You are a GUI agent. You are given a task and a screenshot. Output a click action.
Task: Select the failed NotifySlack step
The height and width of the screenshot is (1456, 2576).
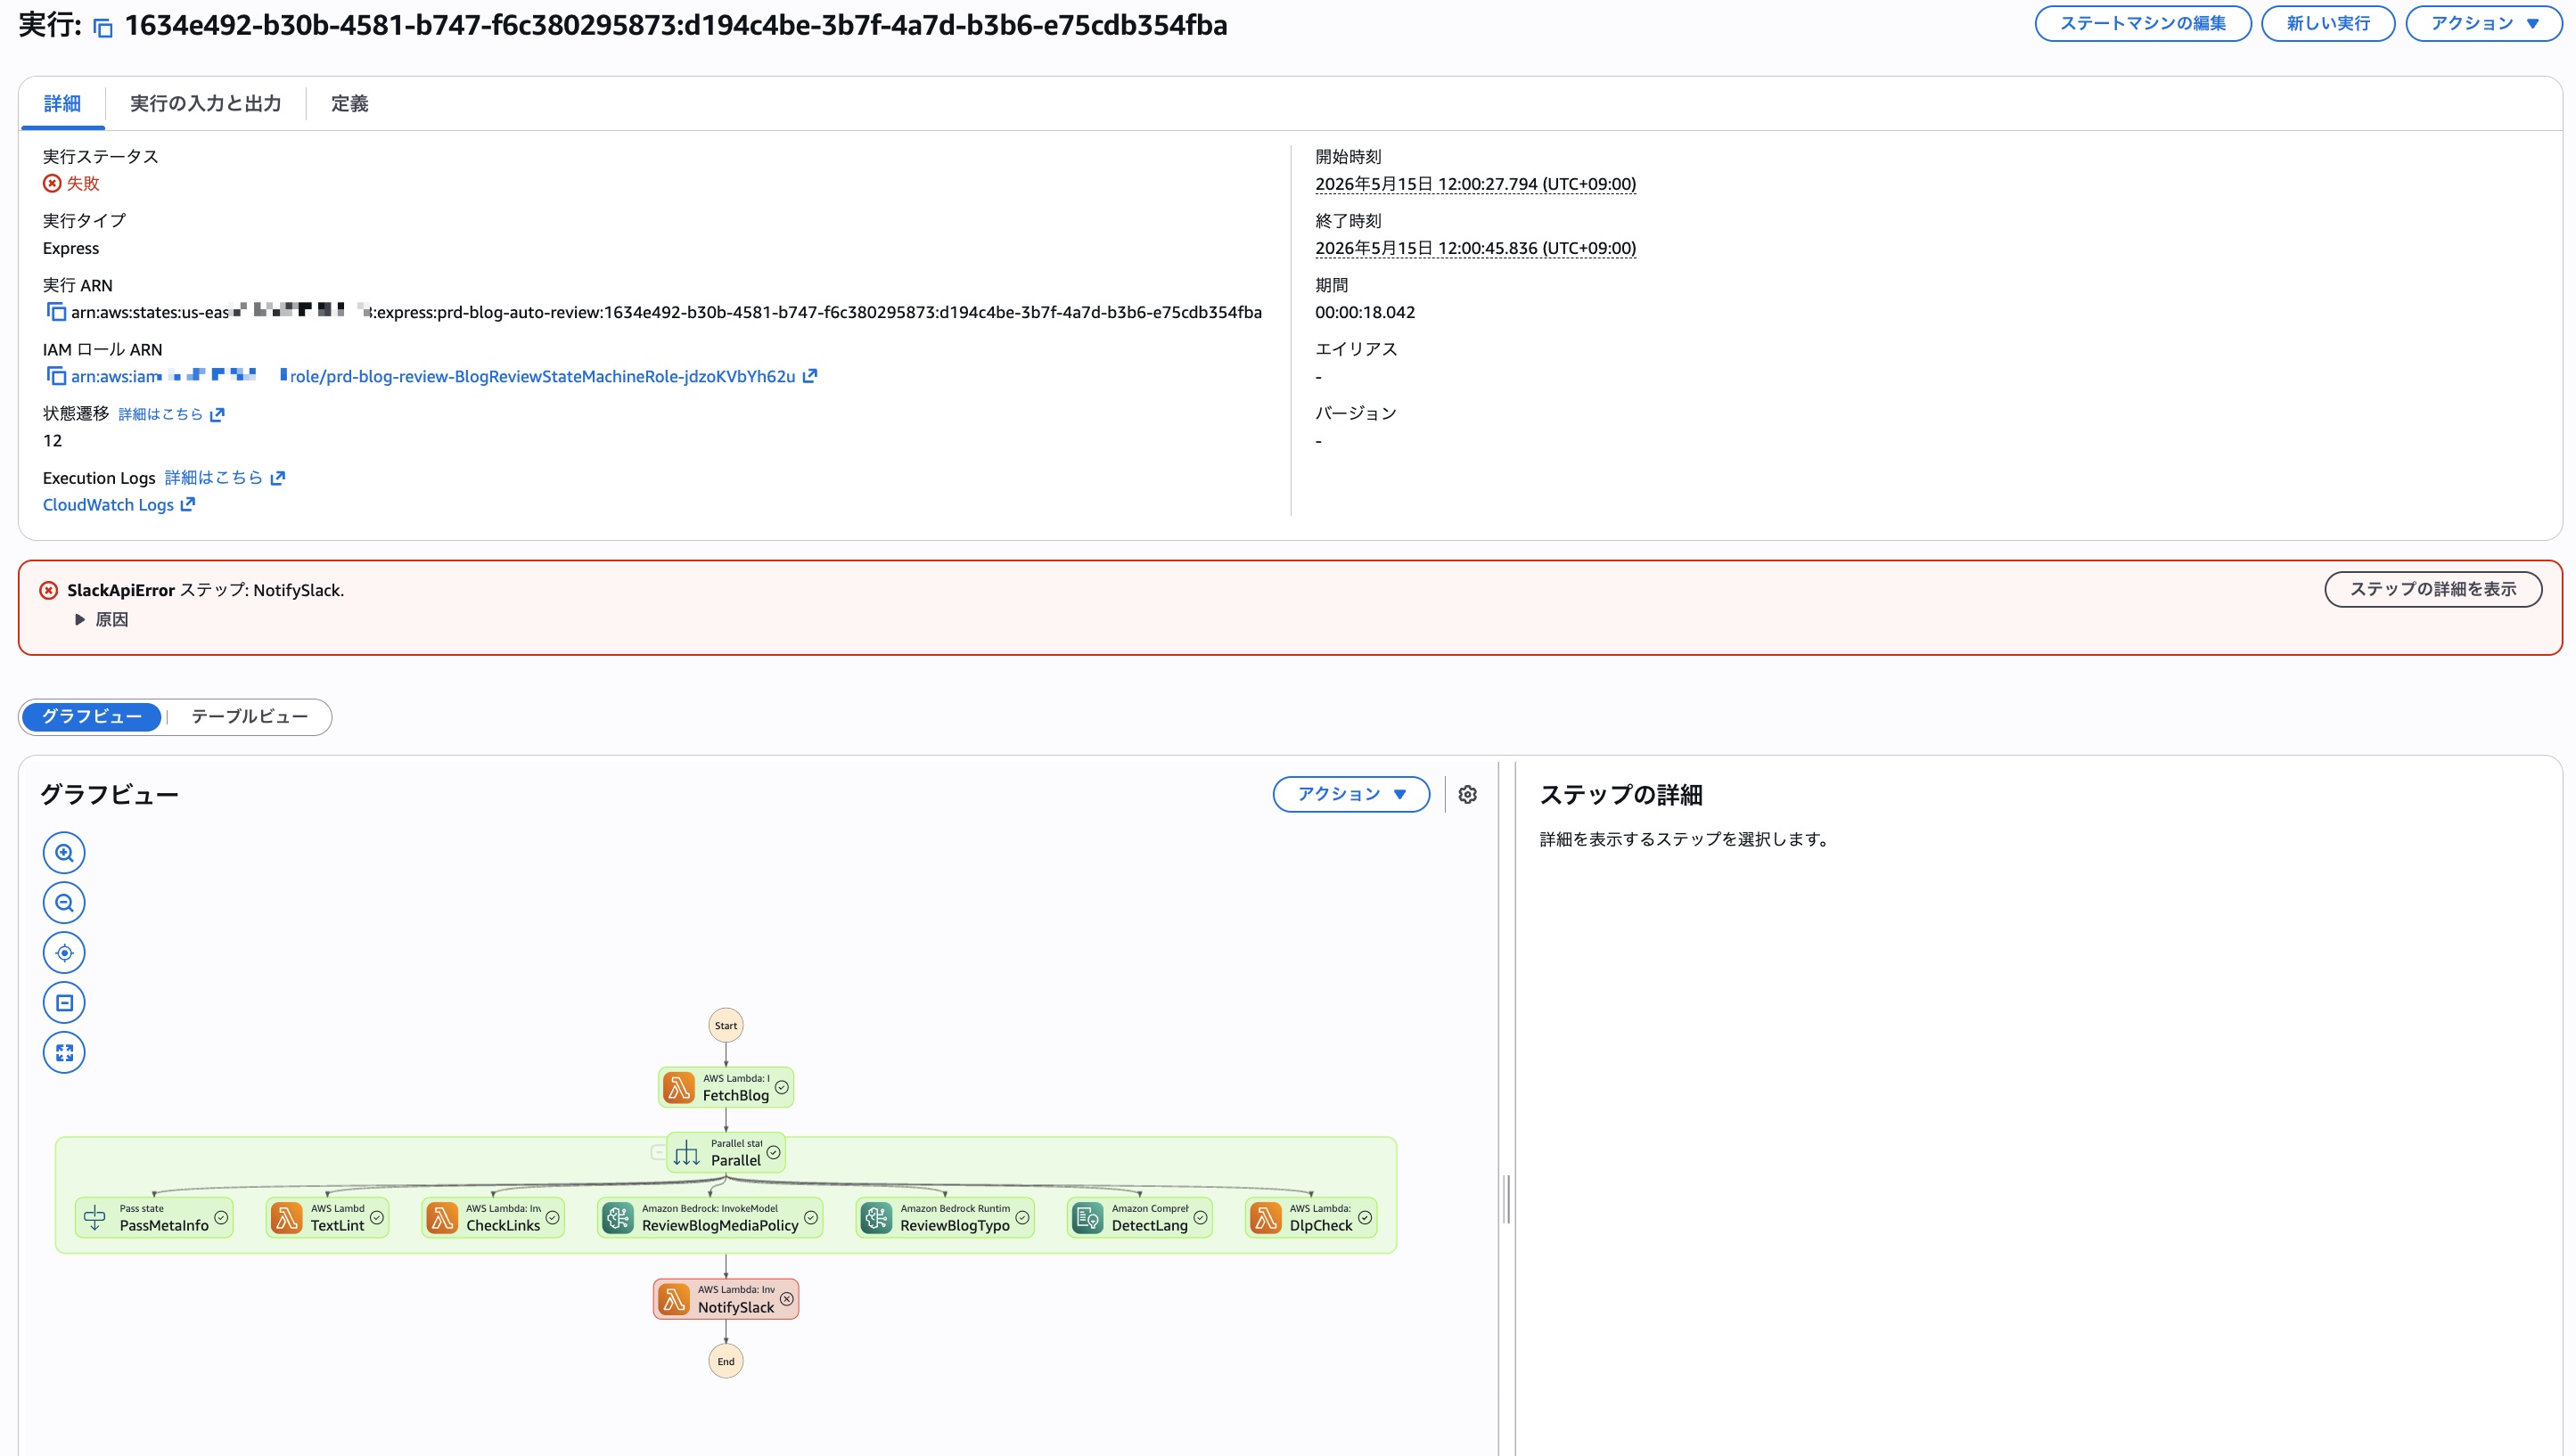(726, 1299)
